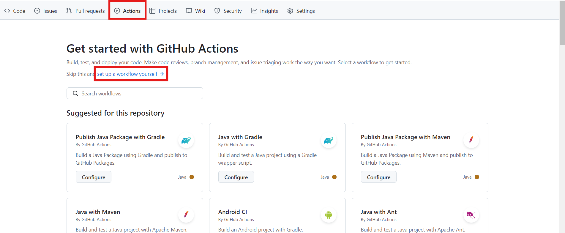The width and height of the screenshot is (565, 233).
Task: Open 'Java with Gradle' card title
Action: [x=240, y=137]
